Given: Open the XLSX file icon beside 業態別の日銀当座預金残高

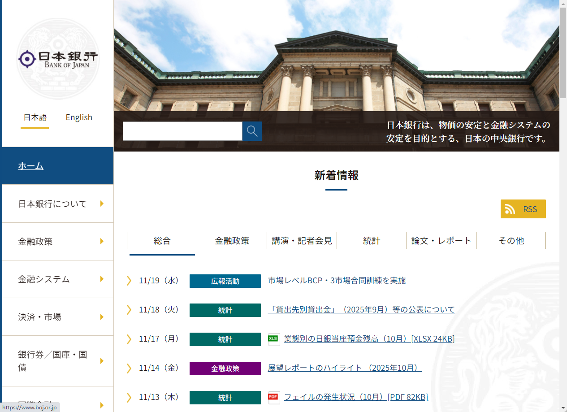Looking at the screenshot, I should (273, 339).
